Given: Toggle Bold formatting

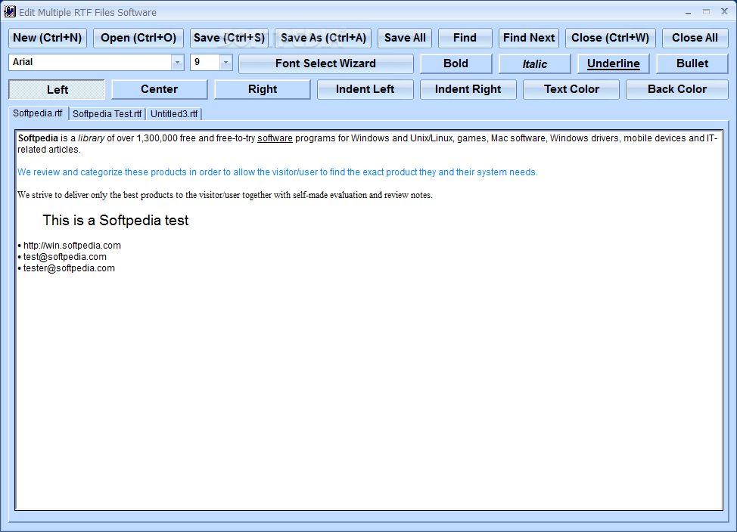Looking at the screenshot, I should 456,63.
